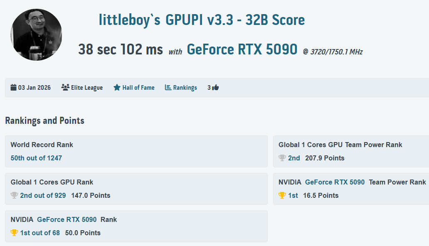Click the silver trophy beside 2nd out of 929
This screenshot has width=429, height=246.
(x=14, y=195)
